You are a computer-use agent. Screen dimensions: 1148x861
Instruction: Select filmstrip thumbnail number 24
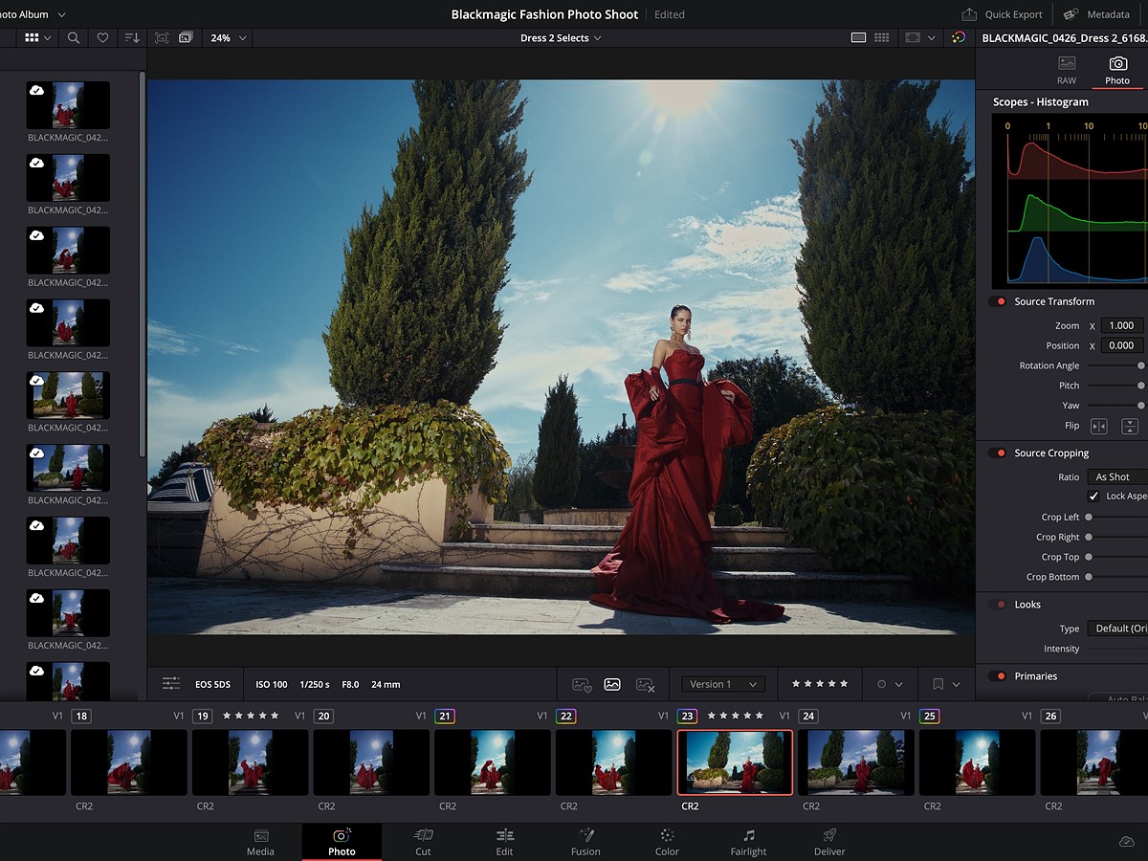coord(855,762)
